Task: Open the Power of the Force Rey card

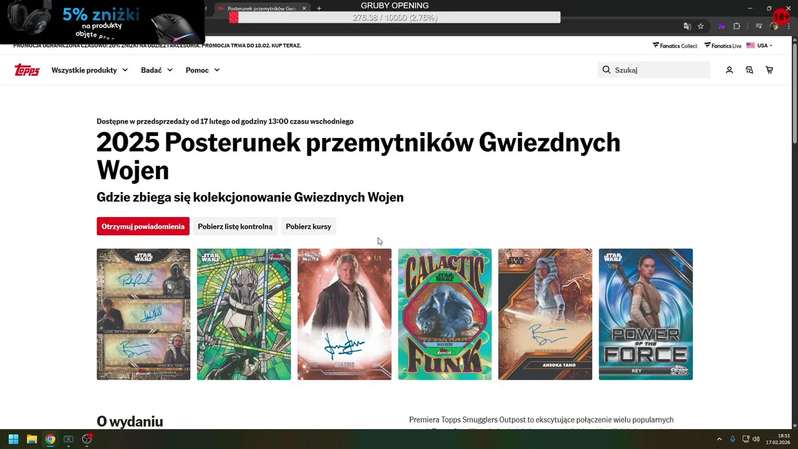Action: [645, 314]
